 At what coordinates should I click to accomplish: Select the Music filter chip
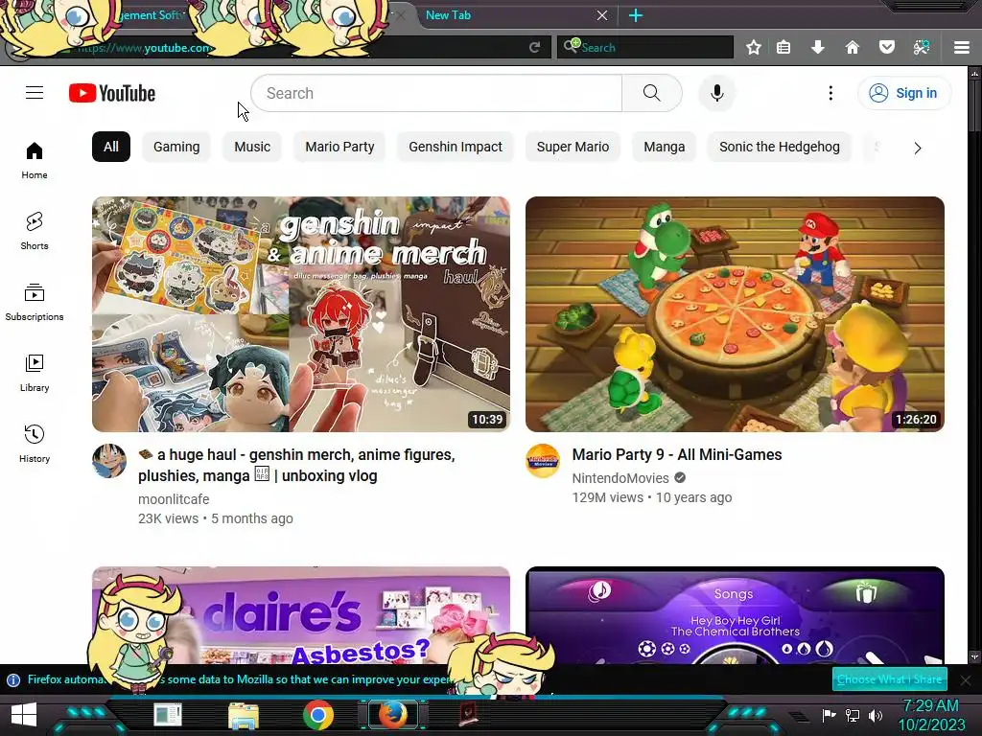[252, 147]
